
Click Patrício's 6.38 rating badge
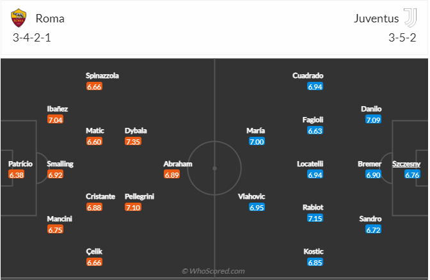click(17, 175)
